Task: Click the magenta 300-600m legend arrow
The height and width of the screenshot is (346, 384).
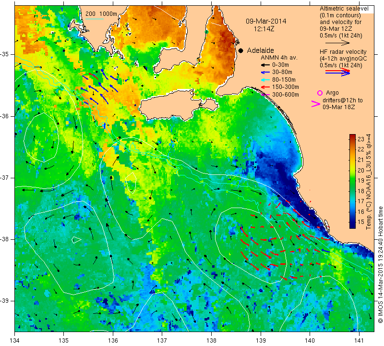Action: (265, 95)
